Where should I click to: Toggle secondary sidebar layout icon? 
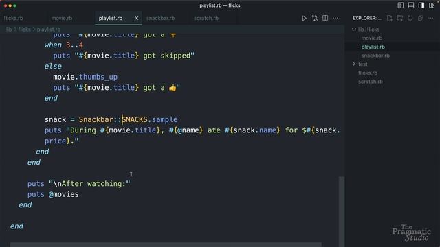[421, 5]
